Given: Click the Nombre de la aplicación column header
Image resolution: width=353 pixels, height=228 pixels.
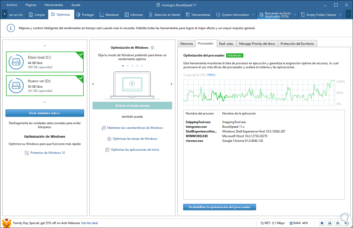Looking at the screenshot, I should tap(239, 113).
